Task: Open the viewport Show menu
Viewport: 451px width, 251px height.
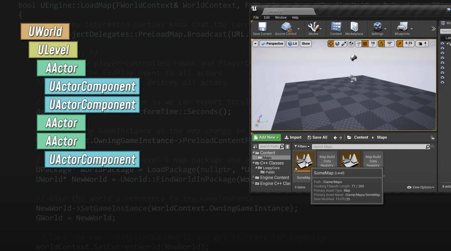Action: tap(306, 44)
